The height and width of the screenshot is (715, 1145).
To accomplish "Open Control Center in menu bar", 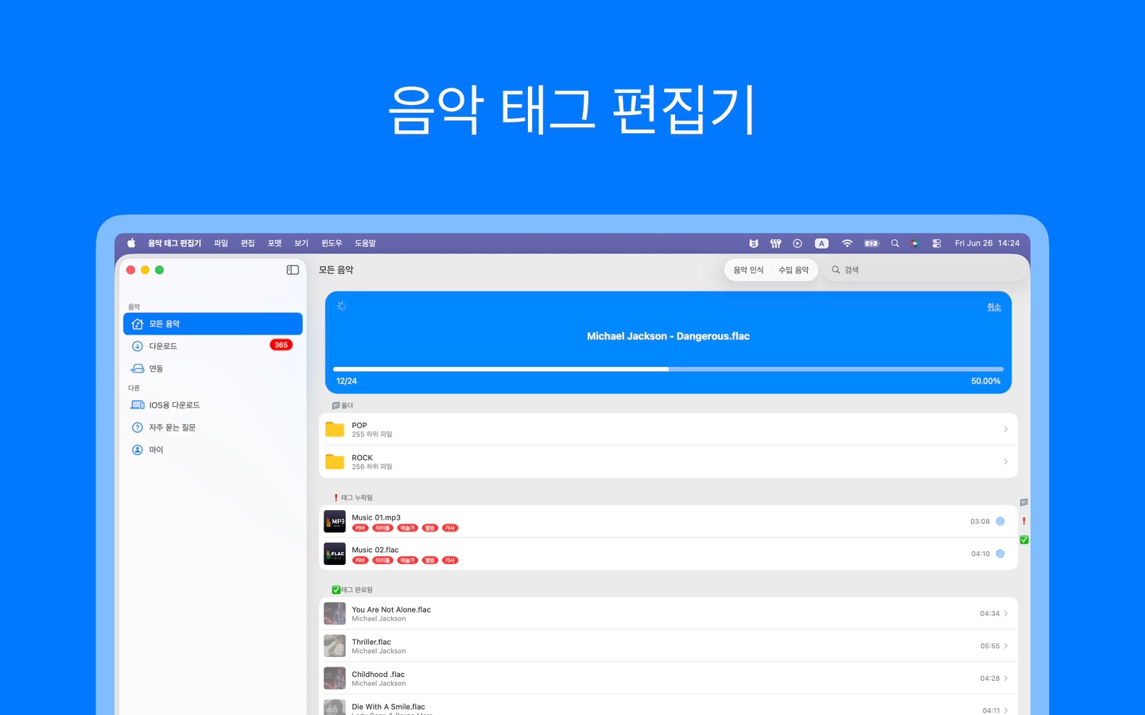I will point(937,244).
